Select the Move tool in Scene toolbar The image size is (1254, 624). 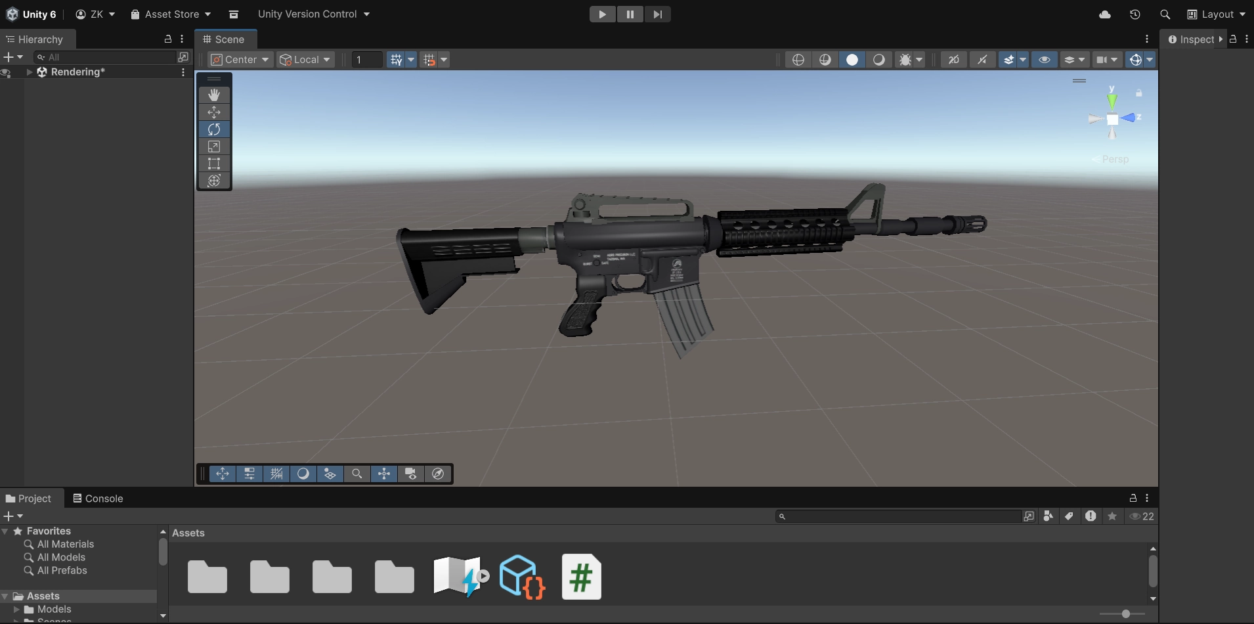pos(214,112)
